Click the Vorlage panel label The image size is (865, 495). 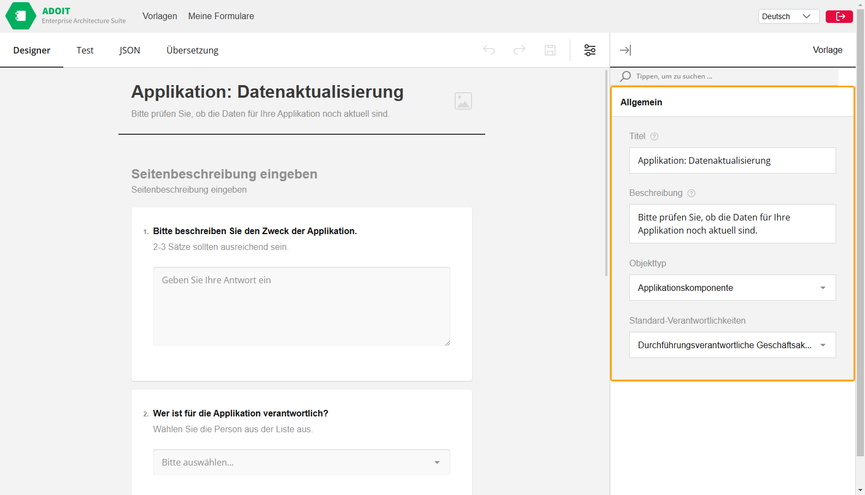click(x=827, y=50)
